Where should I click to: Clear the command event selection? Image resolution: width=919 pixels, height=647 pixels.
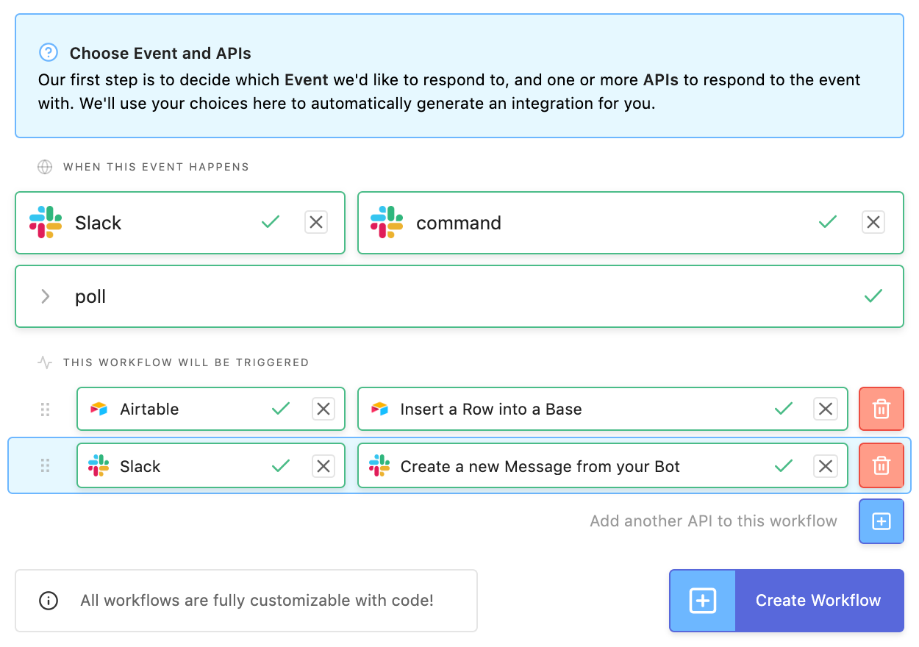click(873, 222)
